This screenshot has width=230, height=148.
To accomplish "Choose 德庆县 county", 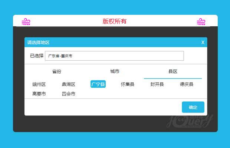I will (187, 84).
